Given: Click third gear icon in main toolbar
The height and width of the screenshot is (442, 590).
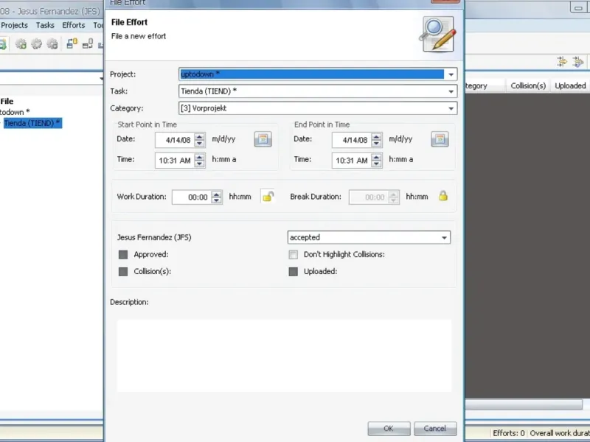Looking at the screenshot, I should pos(52,44).
